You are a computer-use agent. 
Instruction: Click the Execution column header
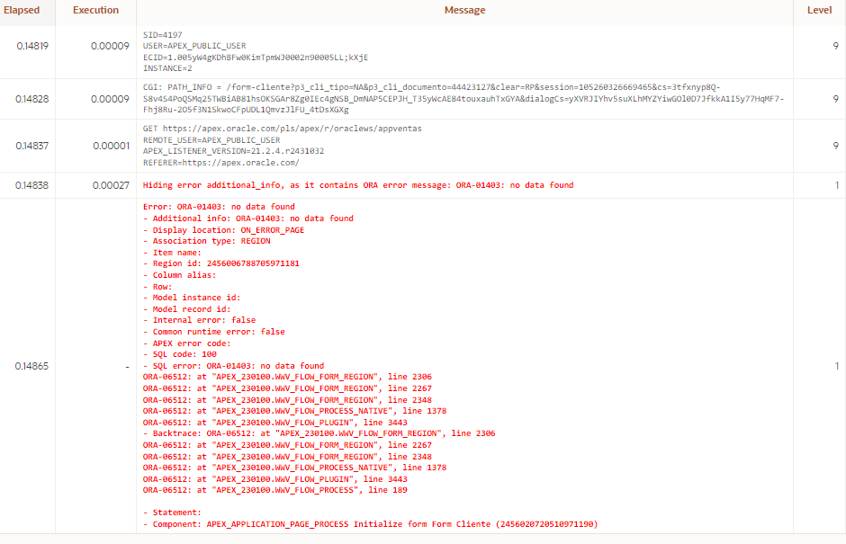click(95, 10)
